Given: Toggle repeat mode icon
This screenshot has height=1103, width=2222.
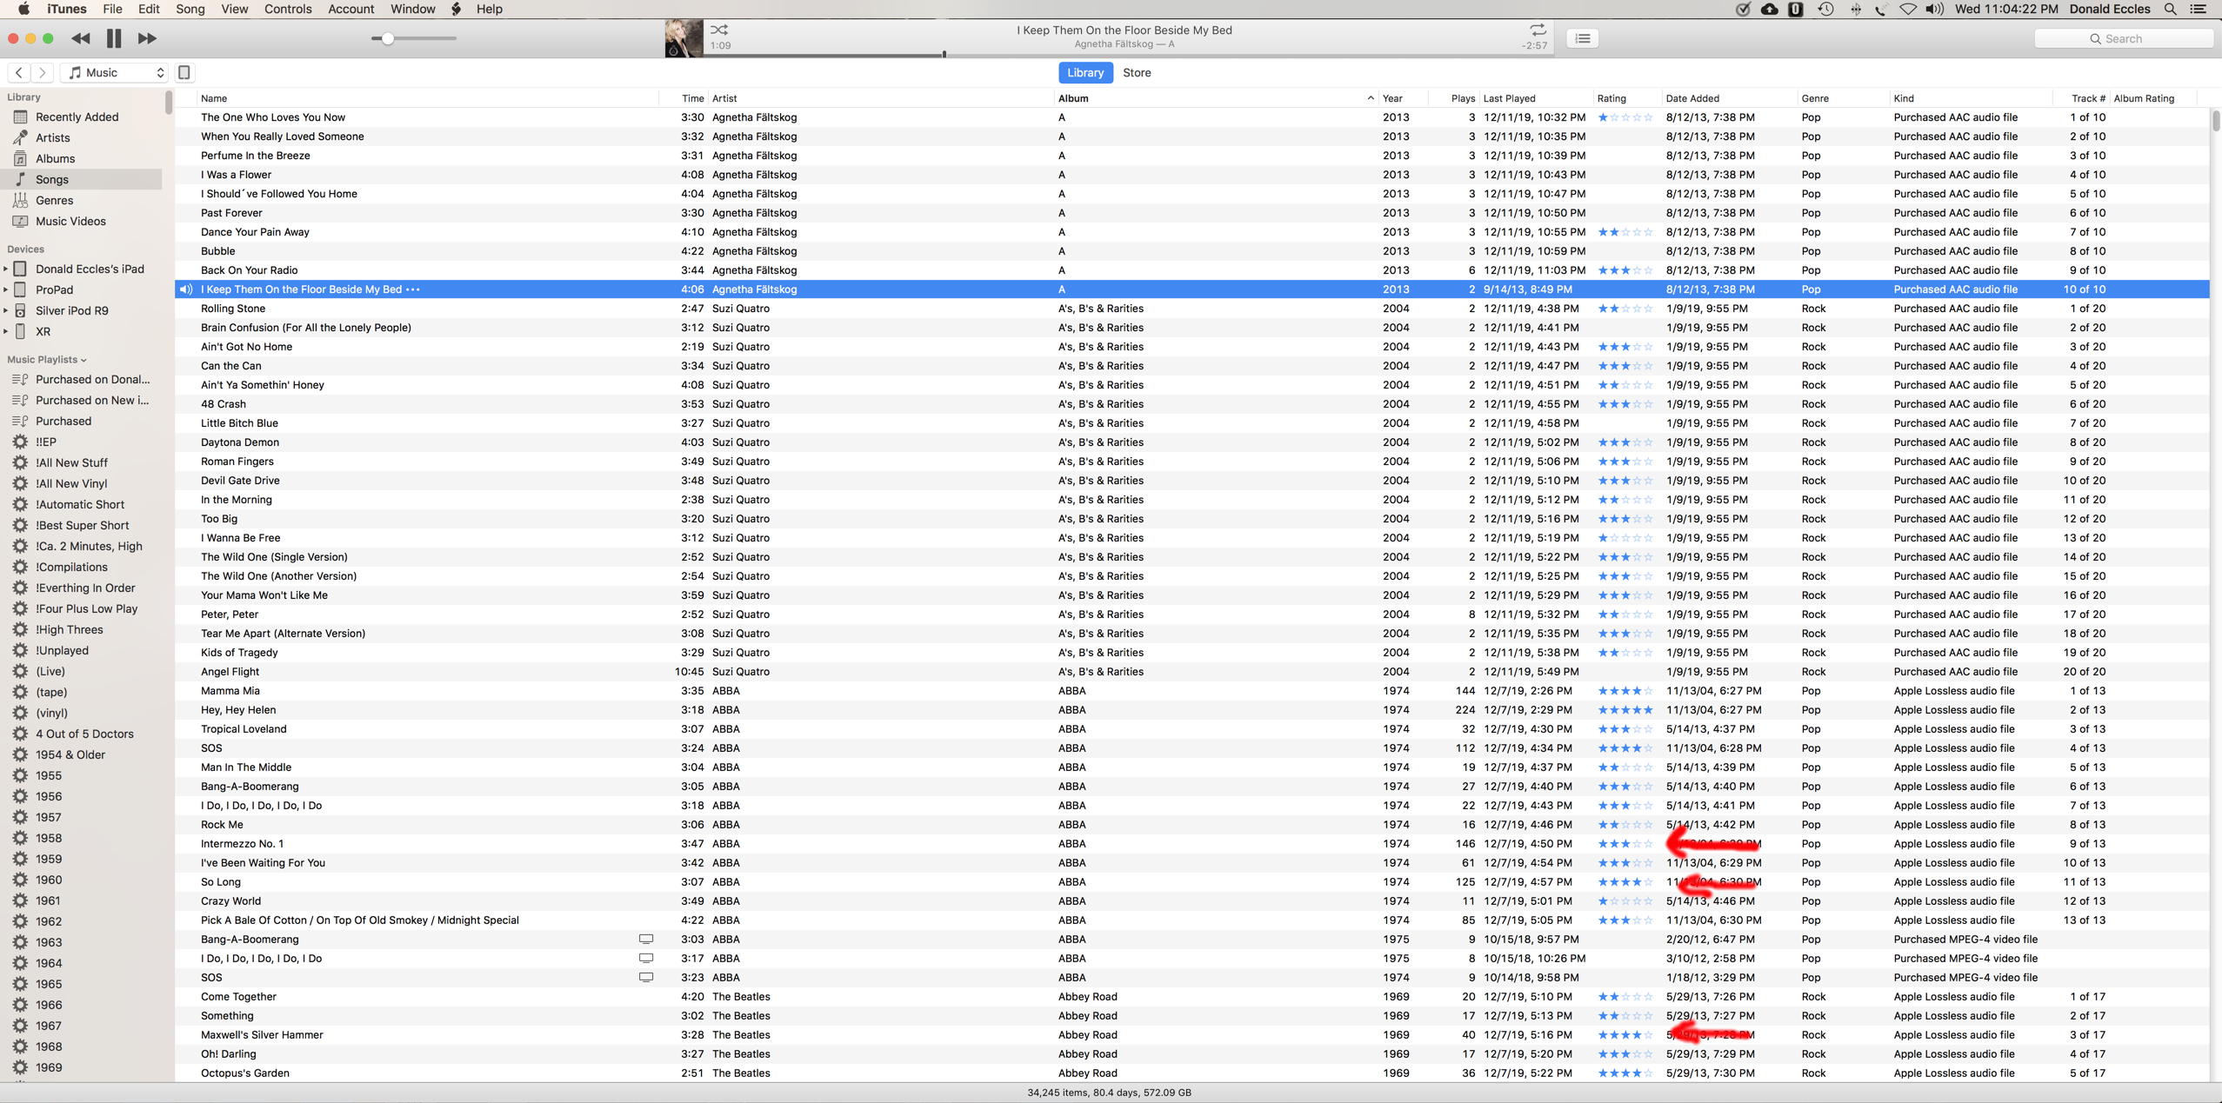Looking at the screenshot, I should pos(1537,30).
